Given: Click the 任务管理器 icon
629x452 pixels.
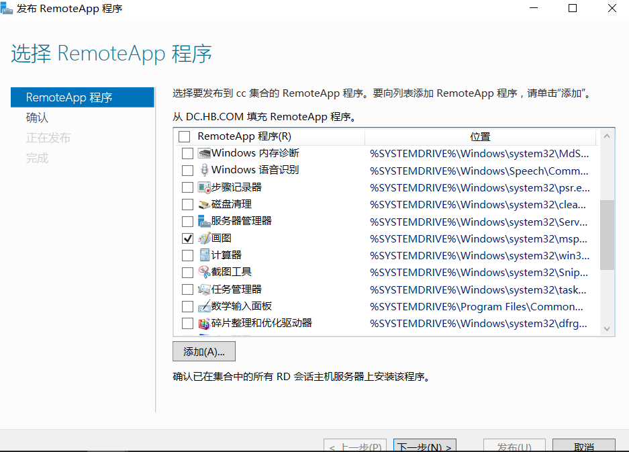Looking at the screenshot, I should click(x=204, y=289).
